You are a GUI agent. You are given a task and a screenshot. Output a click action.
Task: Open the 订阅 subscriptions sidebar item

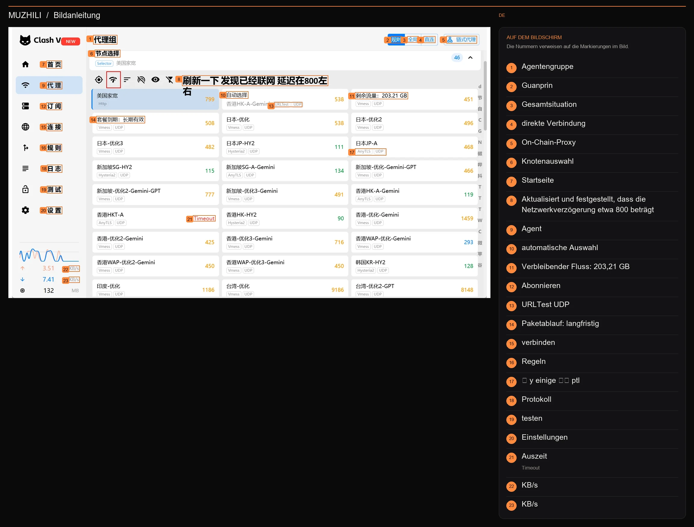49,106
